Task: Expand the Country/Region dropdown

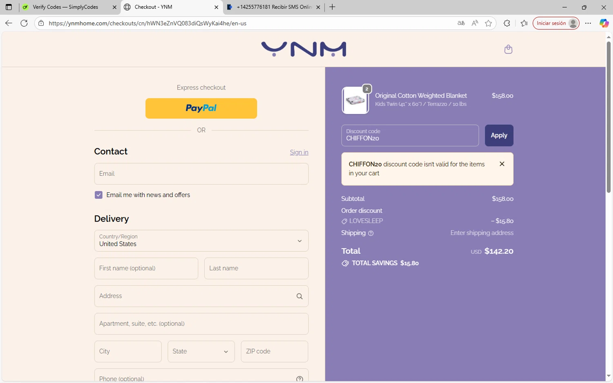Action: pyautogui.click(x=201, y=241)
